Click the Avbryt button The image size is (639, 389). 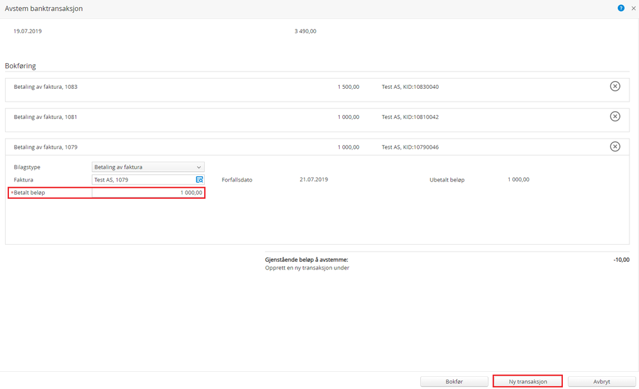click(x=601, y=381)
